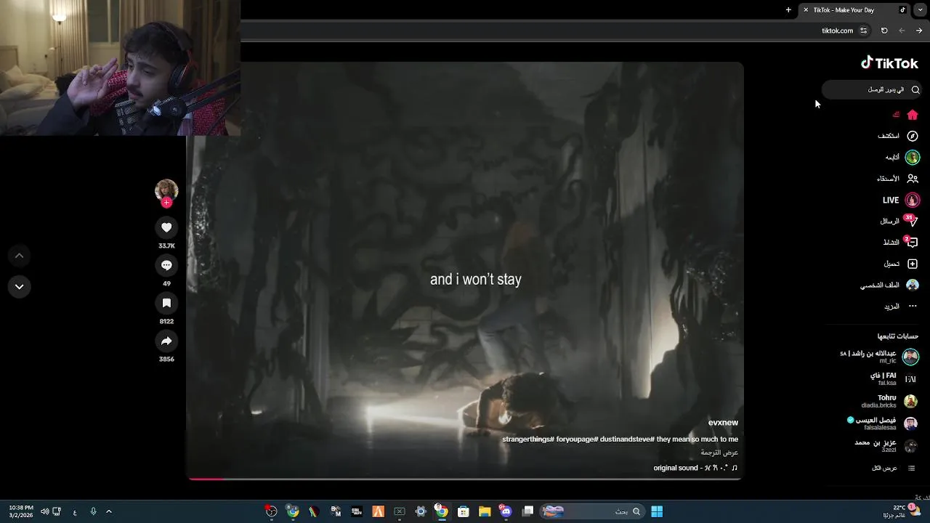Bookmark the video to favorites
Viewport: 930px width, 523px height.
tap(166, 303)
